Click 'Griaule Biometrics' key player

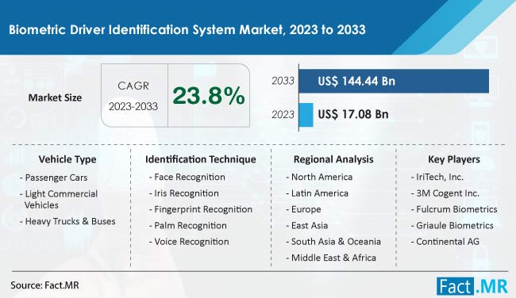[452, 226]
